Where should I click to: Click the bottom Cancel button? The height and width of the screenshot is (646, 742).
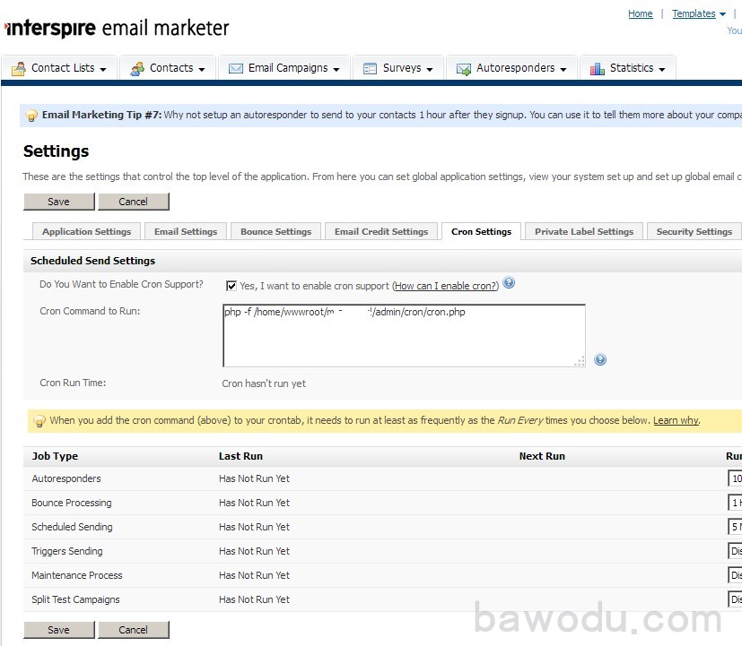134,630
